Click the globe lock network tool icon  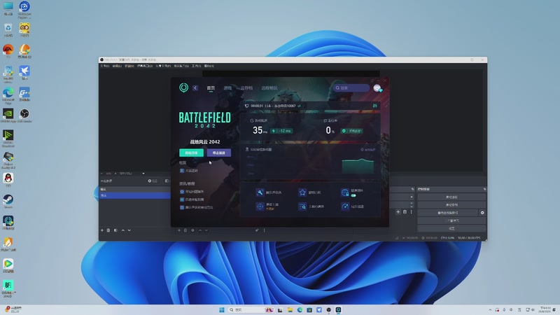tap(345, 192)
